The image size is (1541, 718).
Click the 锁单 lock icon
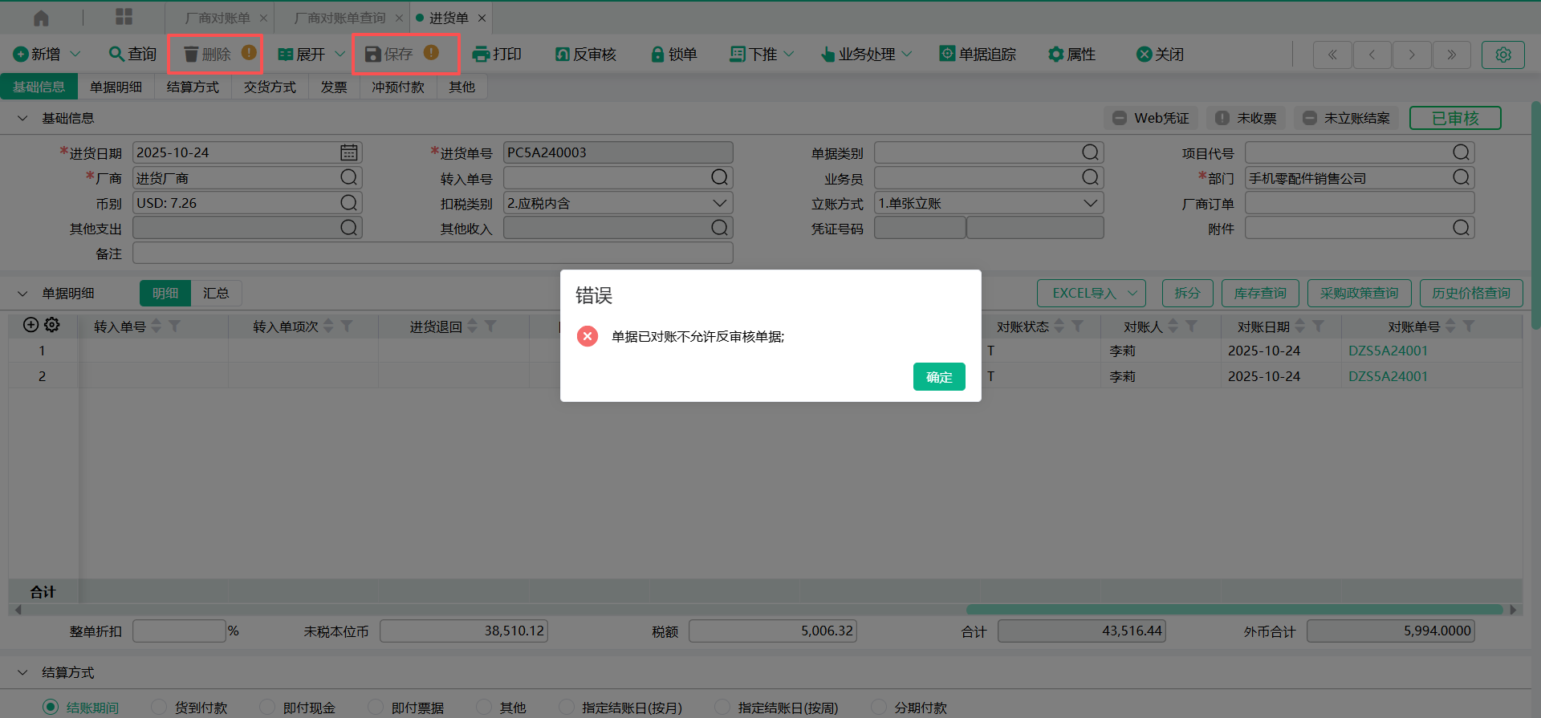(657, 55)
